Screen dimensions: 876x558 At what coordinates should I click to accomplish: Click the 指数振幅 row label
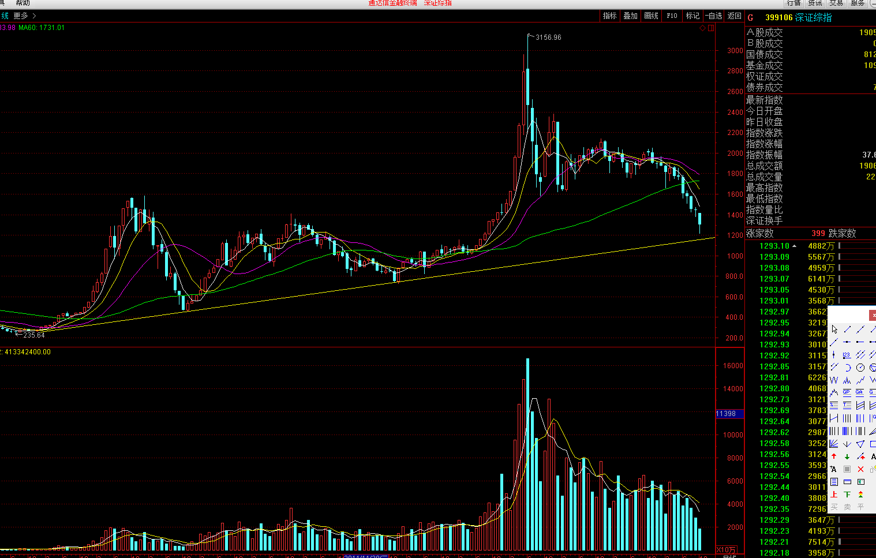pos(765,155)
